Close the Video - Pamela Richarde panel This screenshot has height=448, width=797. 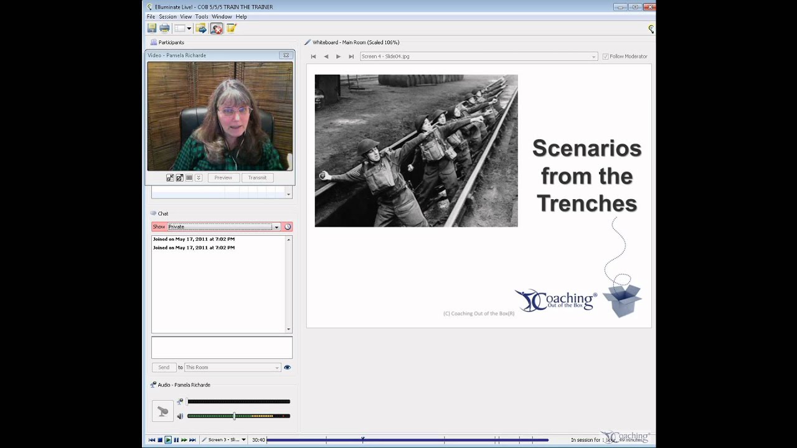pyautogui.click(x=286, y=55)
